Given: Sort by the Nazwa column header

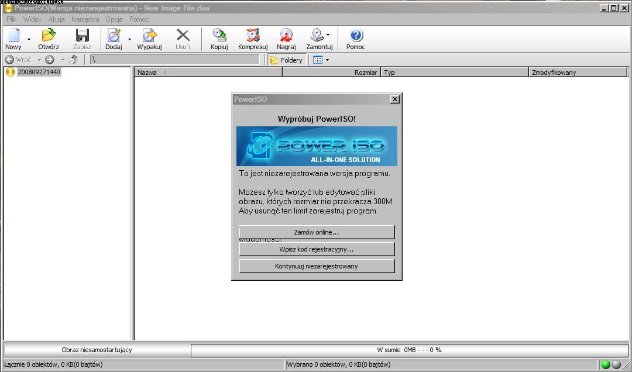Looking at the screenshot, I should [208, 73].
